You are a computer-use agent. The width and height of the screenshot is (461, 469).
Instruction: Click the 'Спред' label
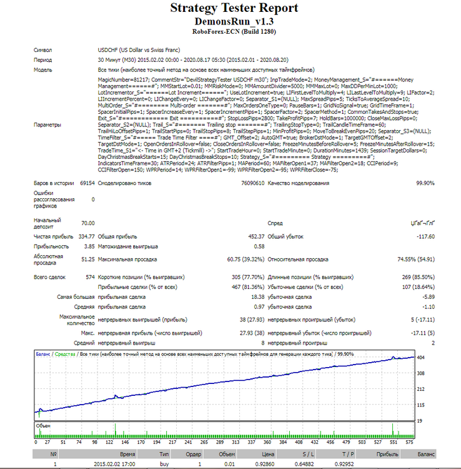pos(275,223)
